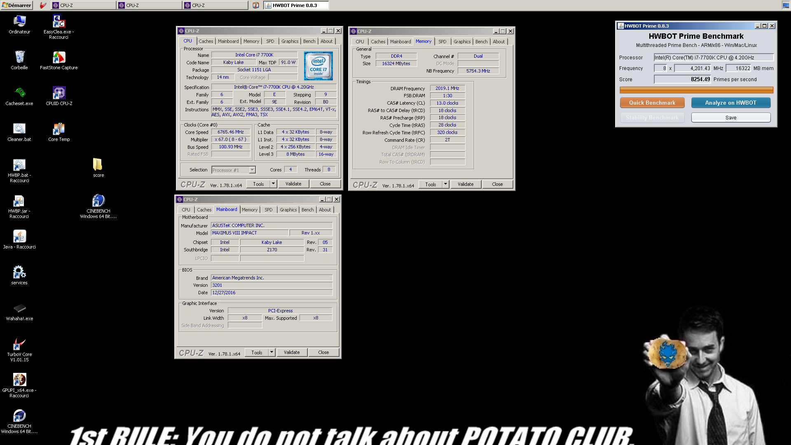Click Analyze on HWBOT button
Image resolution: width=791 pixels, height=445 pixels.
tap(730, 103)
